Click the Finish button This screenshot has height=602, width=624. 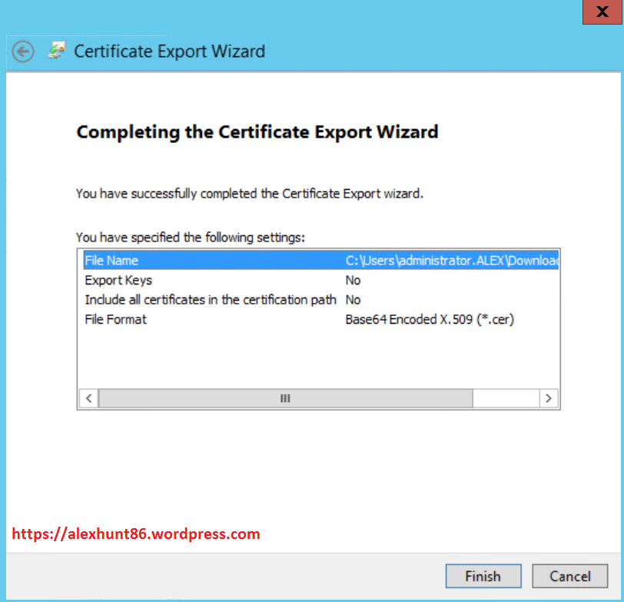pyautogui.click(x=483, y=576)
